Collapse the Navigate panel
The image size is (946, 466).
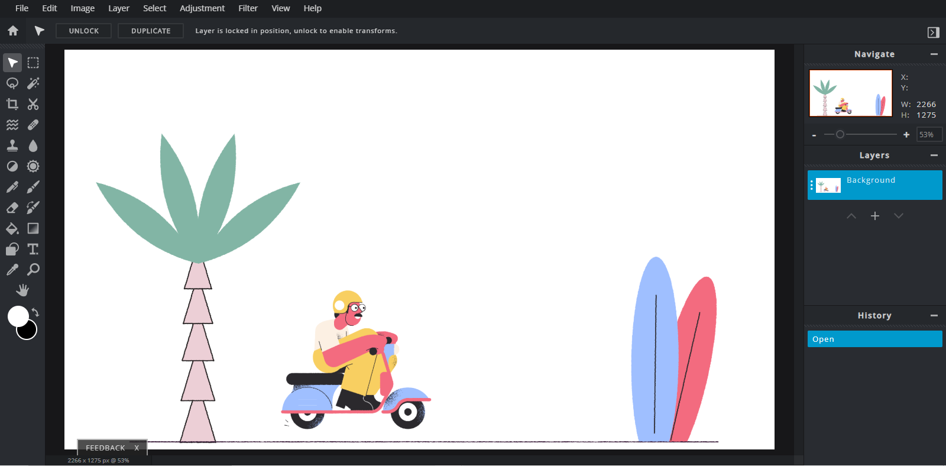coord(934,54)
